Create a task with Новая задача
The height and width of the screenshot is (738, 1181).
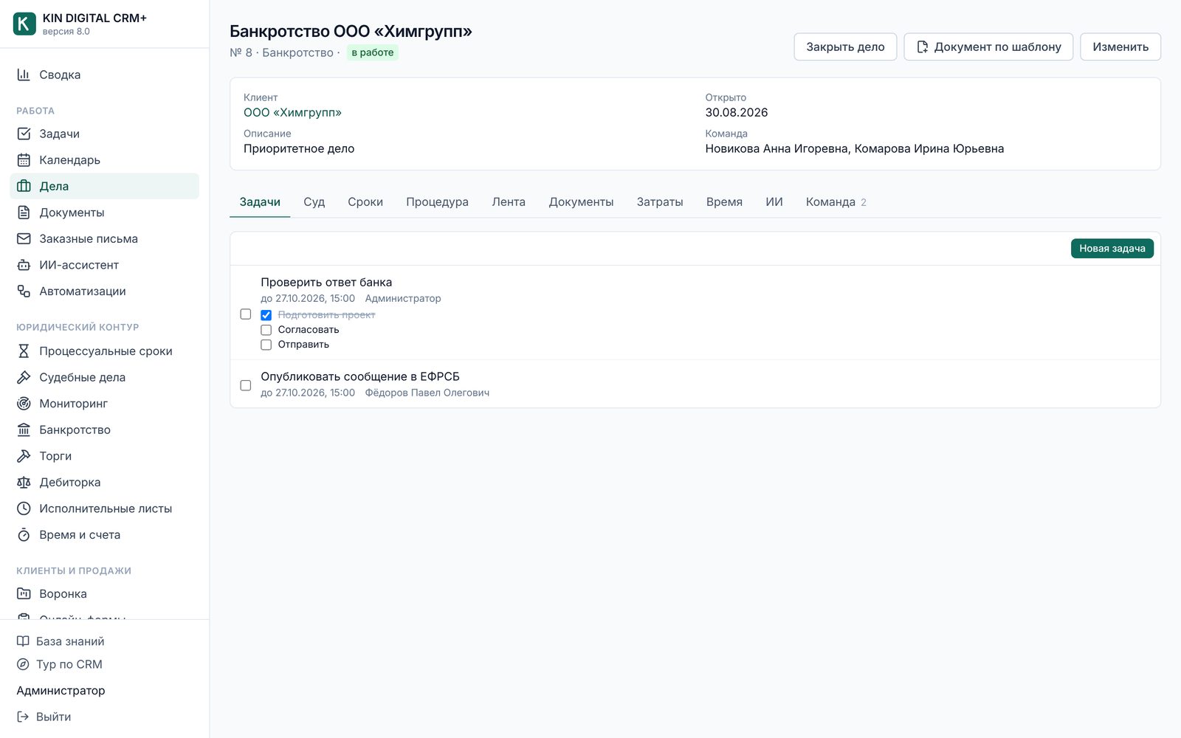pyautogui.click(x=1112, y=249)
